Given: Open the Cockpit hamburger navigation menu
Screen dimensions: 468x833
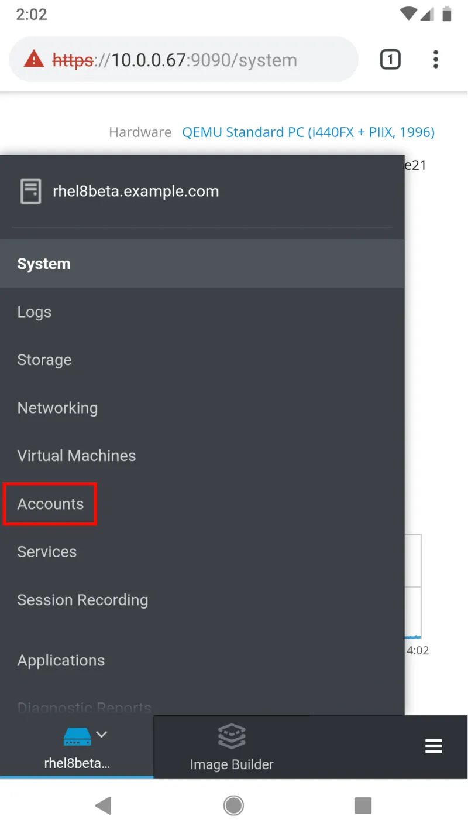Looking at the screenshot, I should point(433,746).
